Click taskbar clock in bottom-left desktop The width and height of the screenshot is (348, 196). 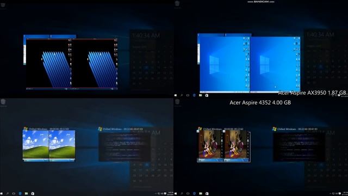(170, 194)
